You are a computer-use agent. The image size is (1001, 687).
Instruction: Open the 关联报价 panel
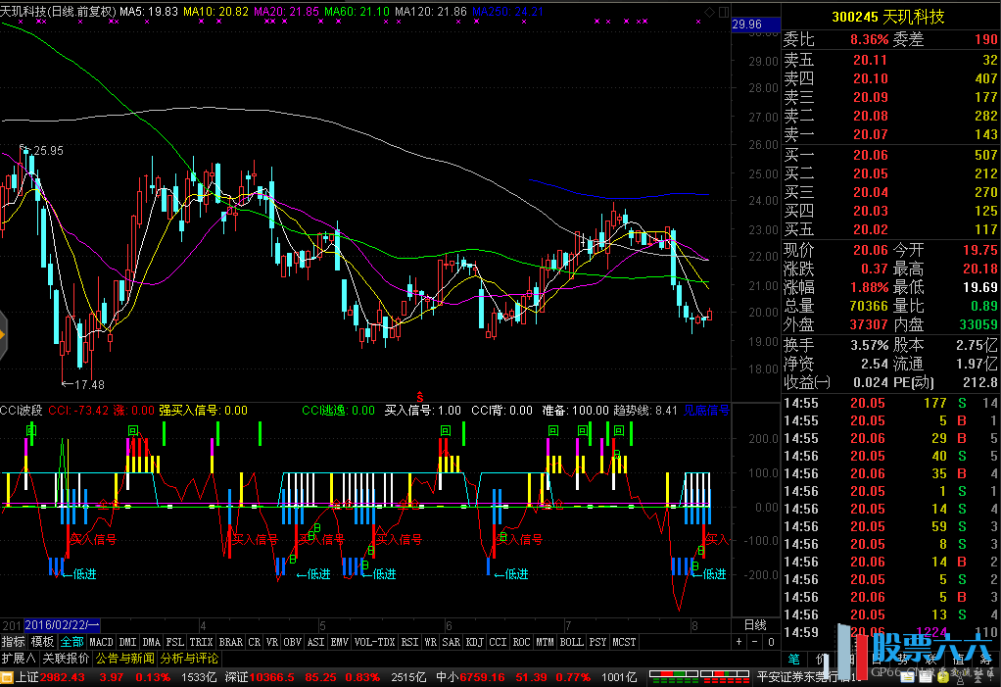click(66, 658)
